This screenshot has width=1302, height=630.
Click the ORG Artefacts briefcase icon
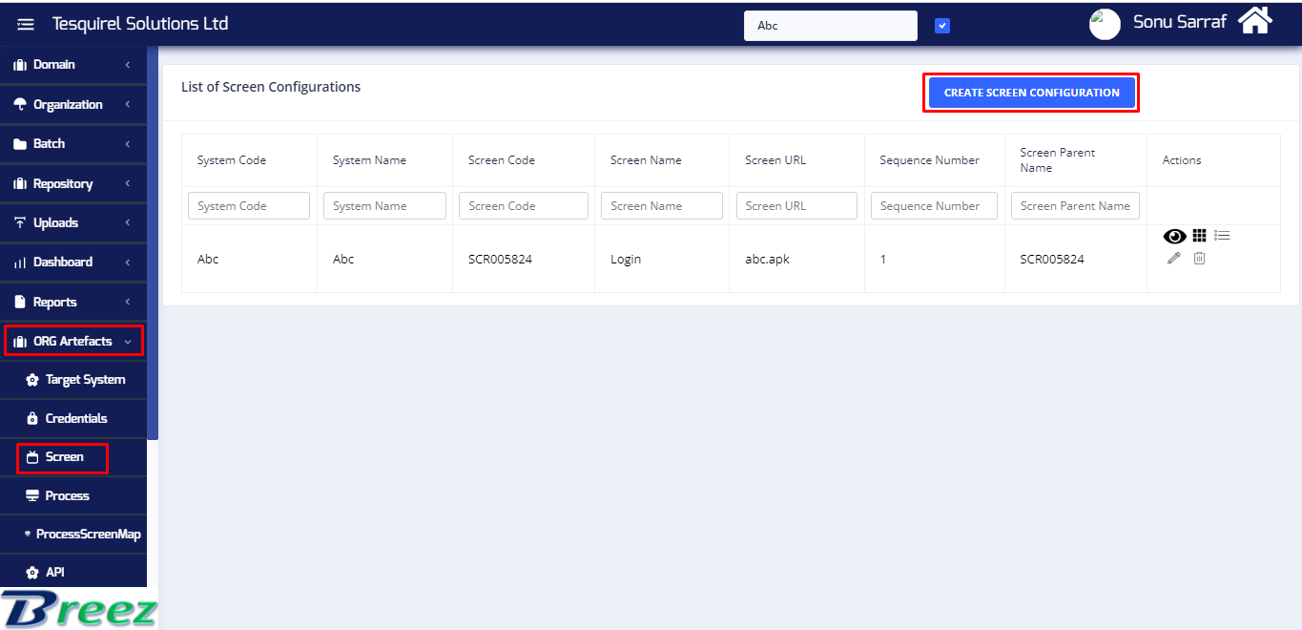(x=19, y=342)
